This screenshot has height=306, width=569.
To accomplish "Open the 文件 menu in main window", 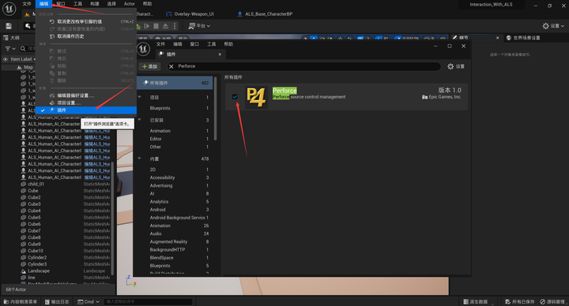I will click(27, 4).
